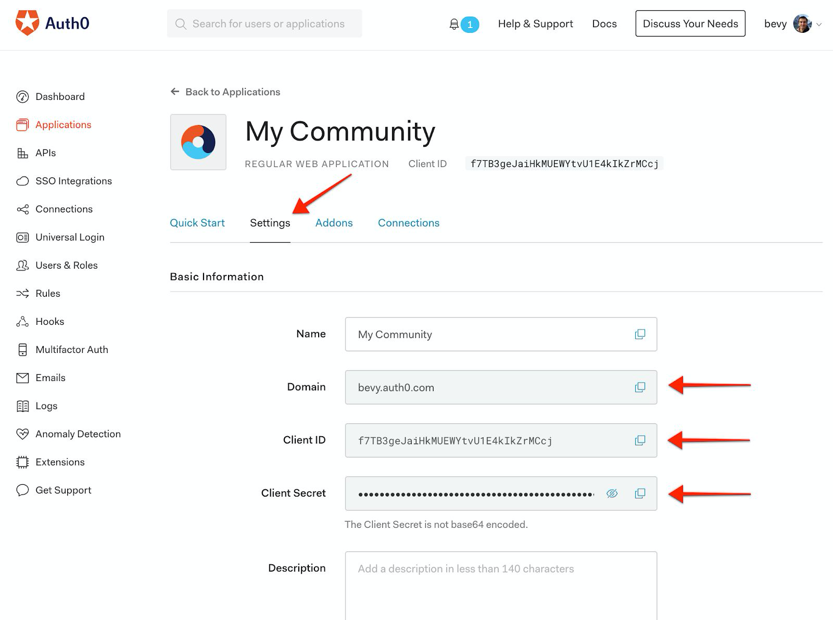833x620 pixels.
Task: Focus the search users or applications field
Action: point(268,24)
